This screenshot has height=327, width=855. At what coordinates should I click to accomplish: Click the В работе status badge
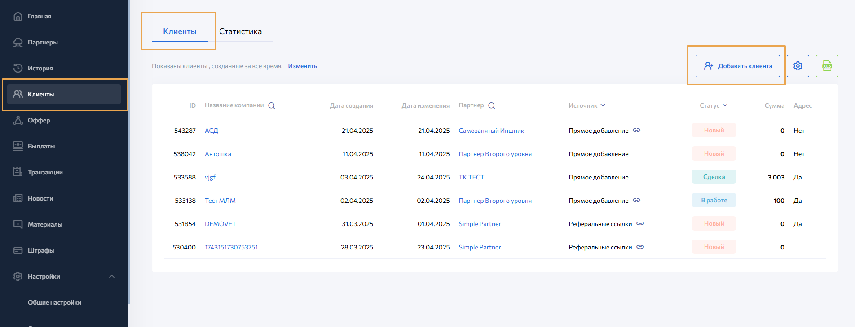point(714,200)
